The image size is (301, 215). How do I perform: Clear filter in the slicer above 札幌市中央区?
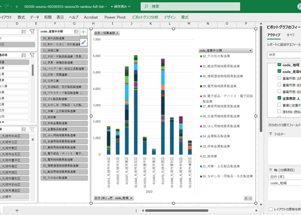click(32, 129)
